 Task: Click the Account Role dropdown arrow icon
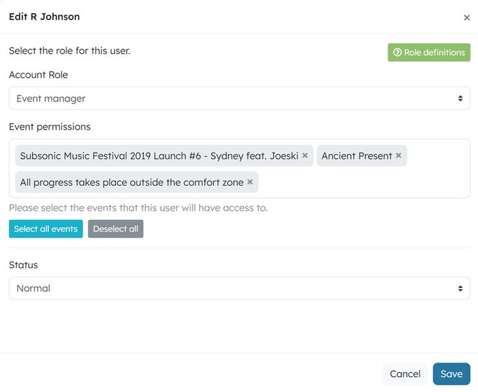(x=460, y=99)
